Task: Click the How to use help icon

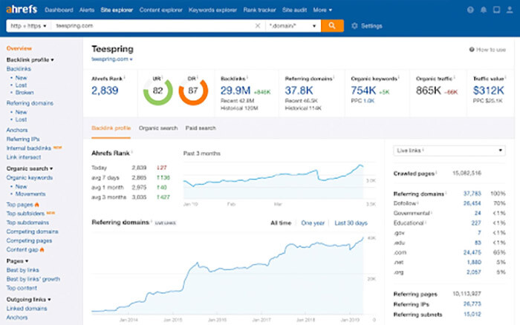Action: tap(472, 50)
